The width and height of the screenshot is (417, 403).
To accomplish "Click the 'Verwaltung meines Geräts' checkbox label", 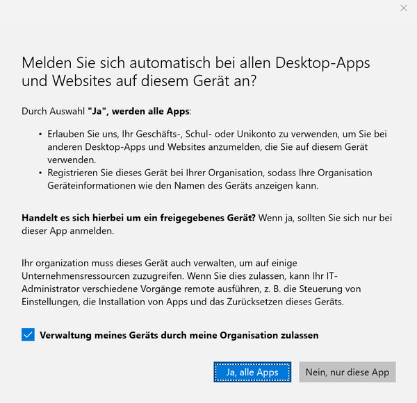I will click(x=179, y=335).
